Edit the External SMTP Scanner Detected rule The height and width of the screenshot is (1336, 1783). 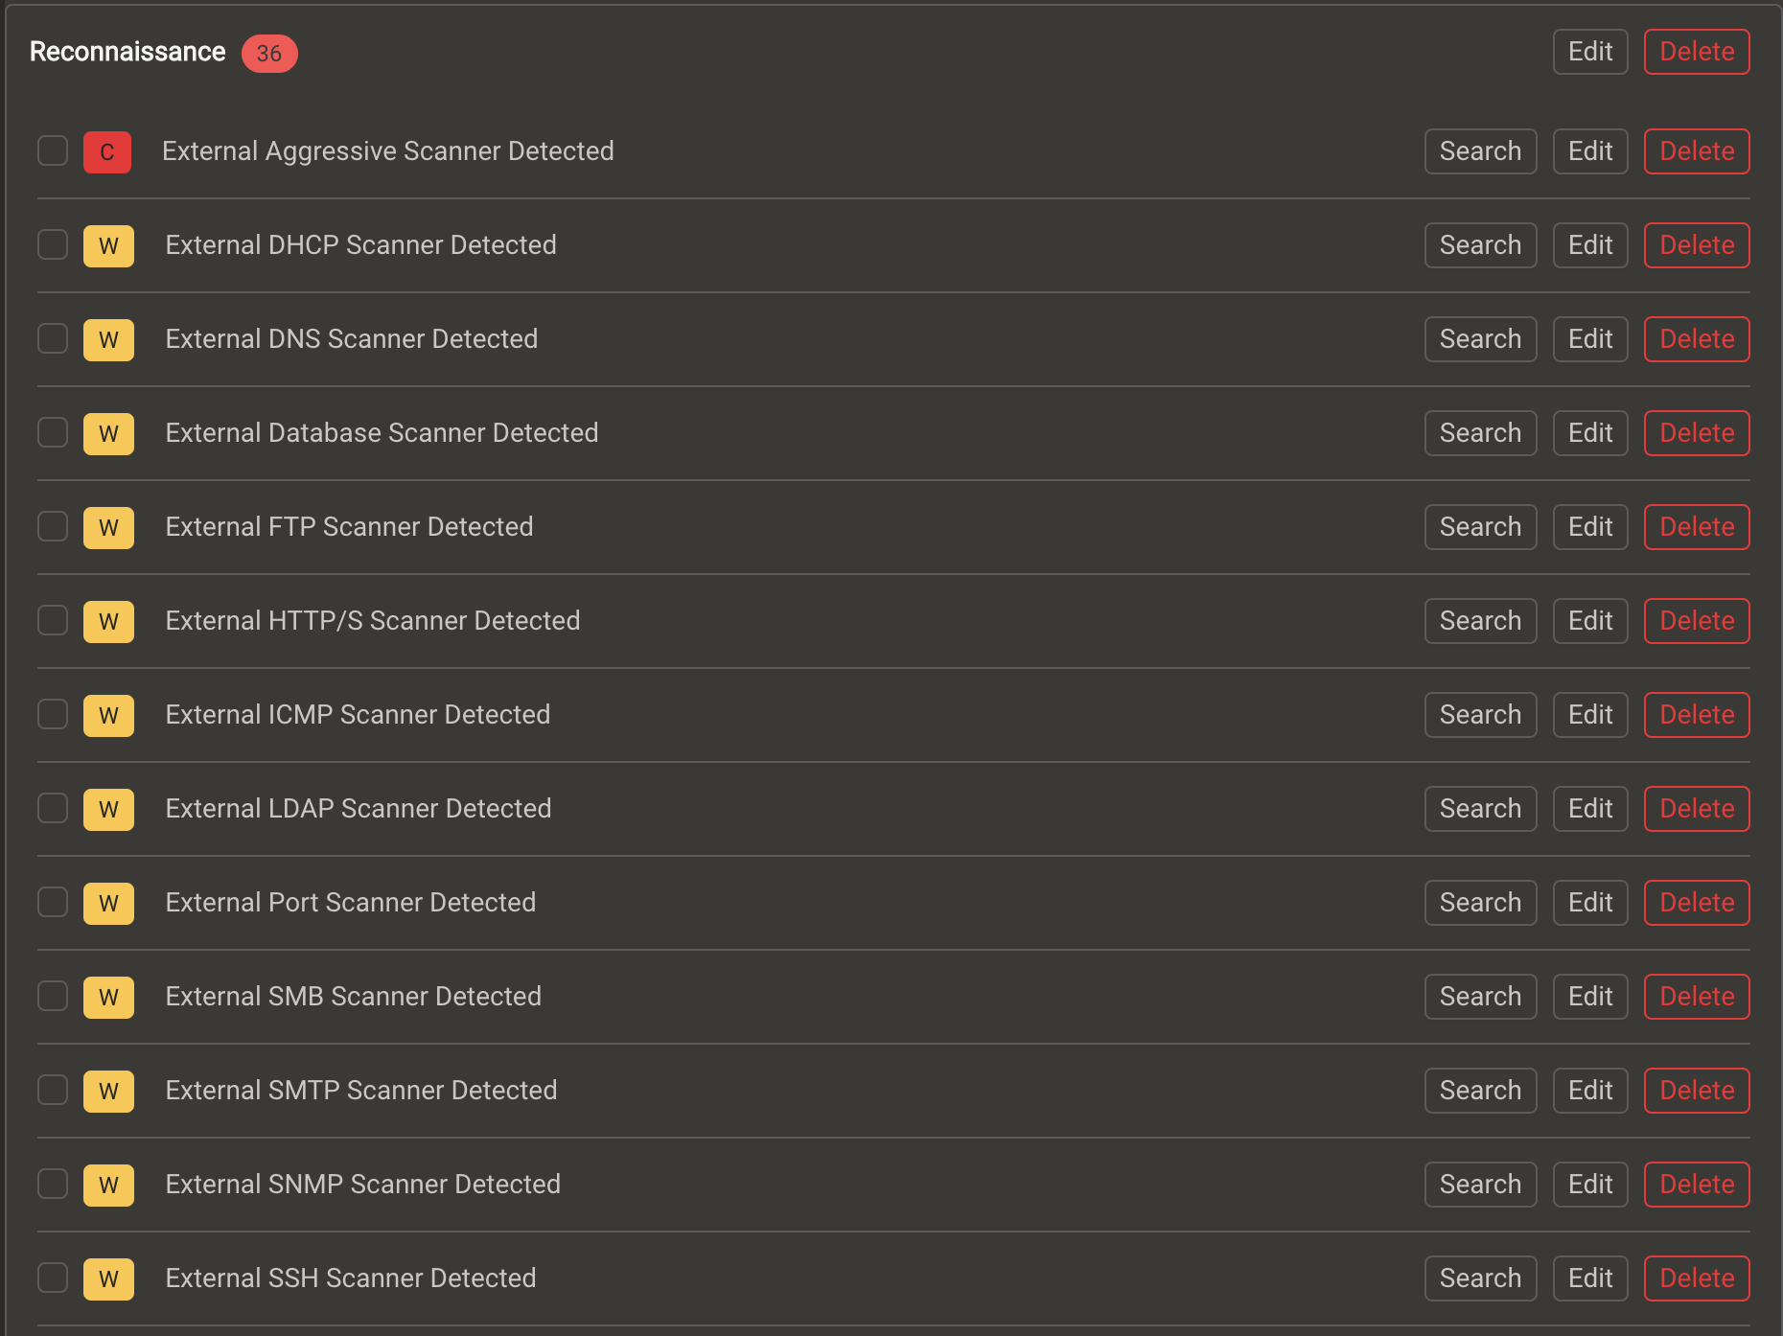[x=1590, y=1091]
